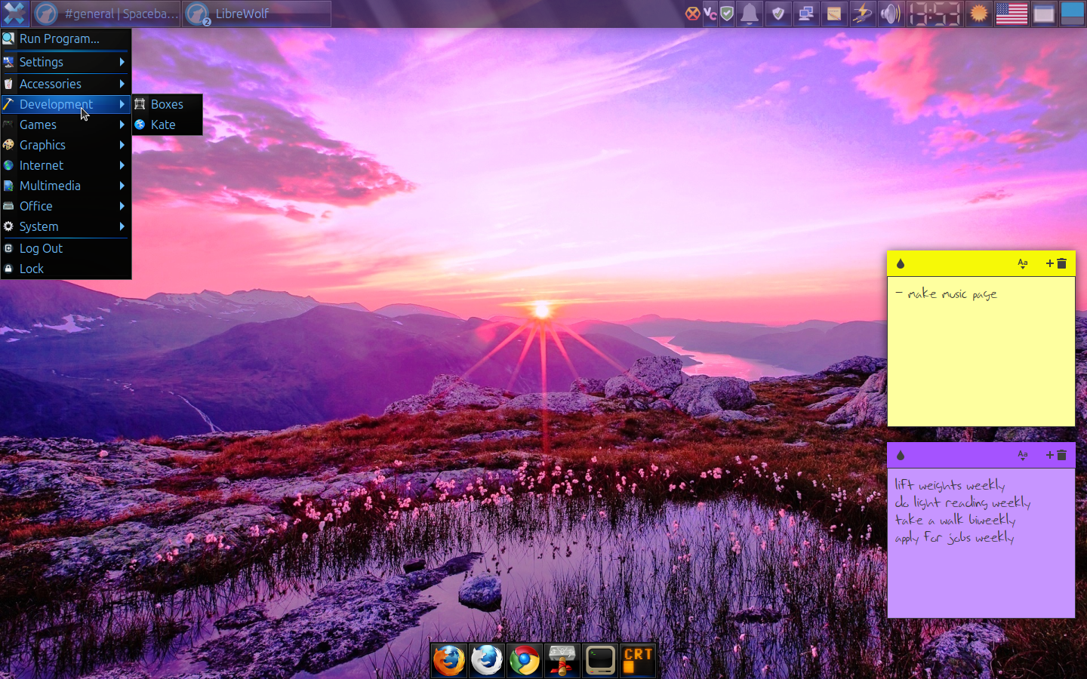The height and width of the screenshot is (679, 1087).
Task: Select Kate from the Development submenu
Action: pos(164,124)
